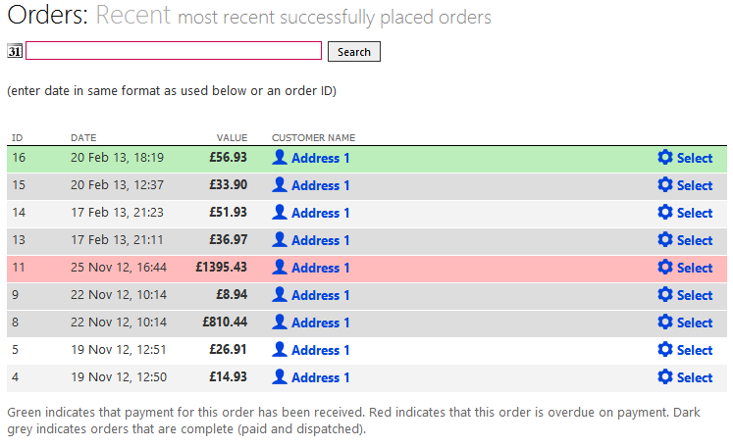Viewport: 733px width, 447px height.
Task: Focus the date or order ID search field
Action: tap(174, 51)
